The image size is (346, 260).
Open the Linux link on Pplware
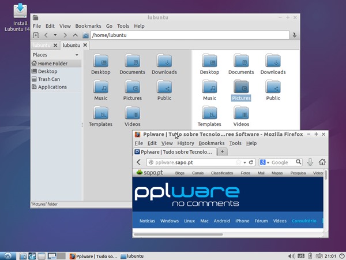tap(189, 221)
